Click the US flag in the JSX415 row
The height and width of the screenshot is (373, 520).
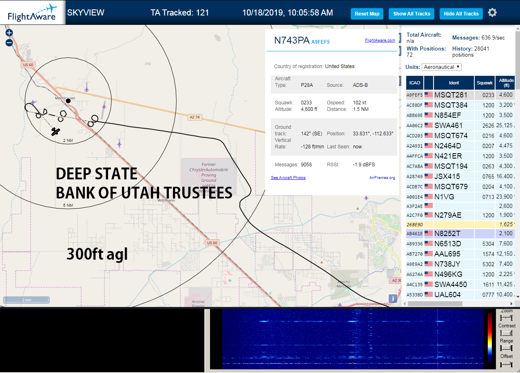point(428,176)
